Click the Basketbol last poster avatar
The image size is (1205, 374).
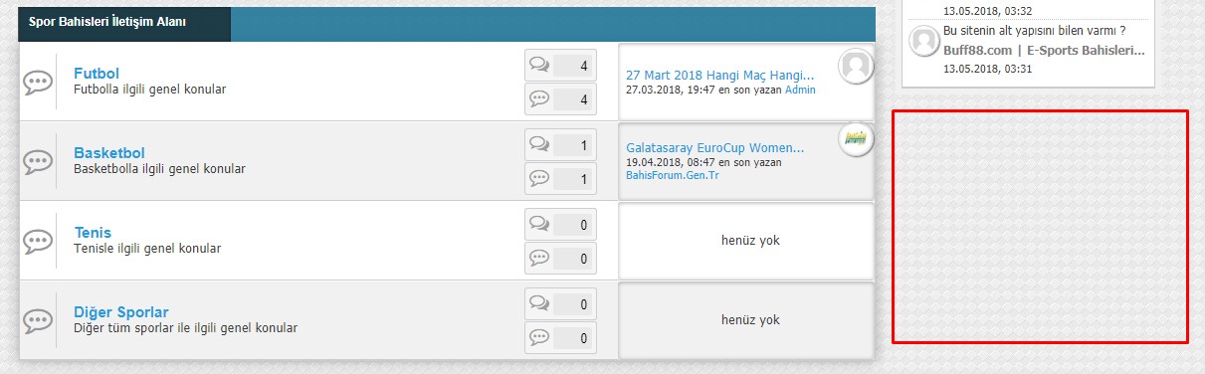[856, 138]
